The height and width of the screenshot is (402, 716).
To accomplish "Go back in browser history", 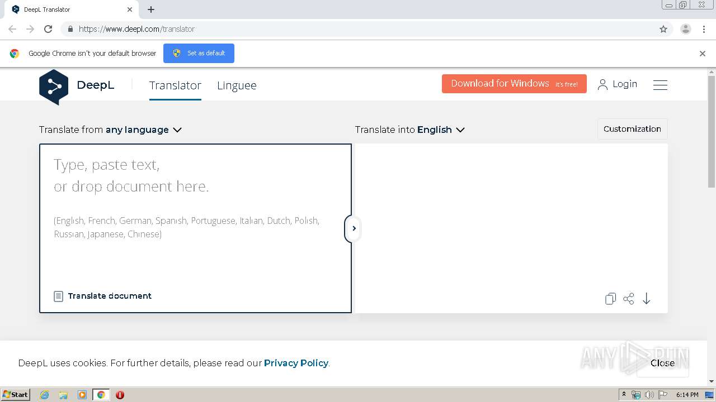I will point(12,29).
